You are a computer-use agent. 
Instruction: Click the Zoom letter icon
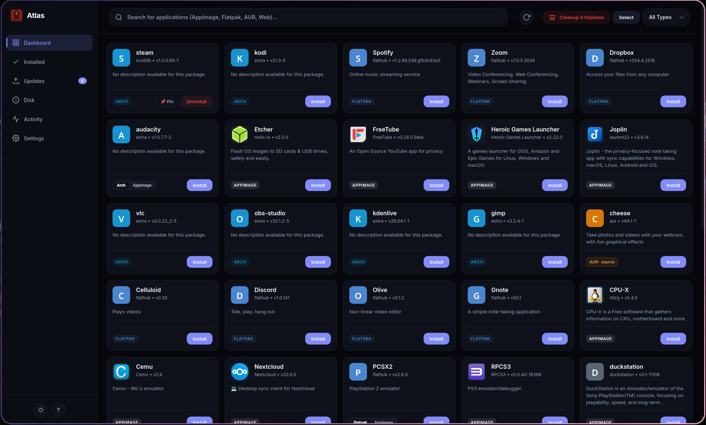click(x=477, y=58)
